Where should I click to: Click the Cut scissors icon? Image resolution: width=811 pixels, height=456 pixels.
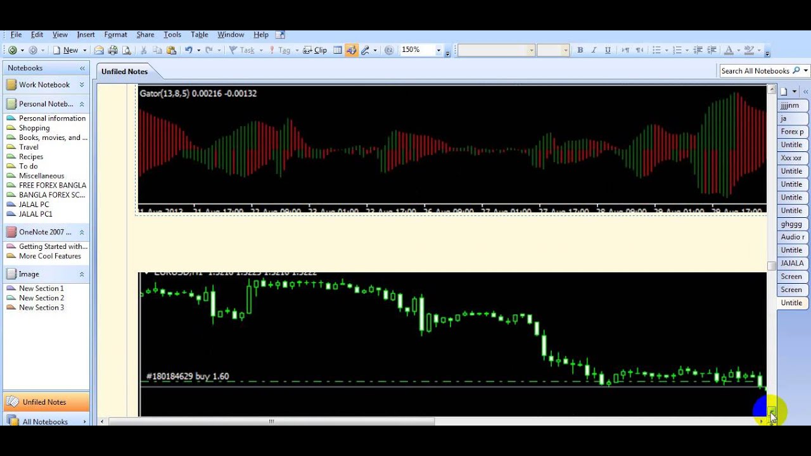point(144,50)
